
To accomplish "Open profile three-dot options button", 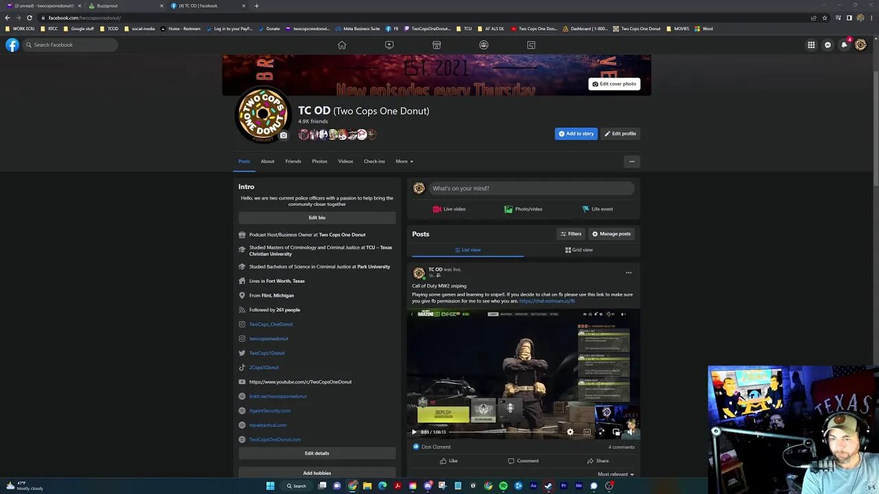I will [632, 161].
